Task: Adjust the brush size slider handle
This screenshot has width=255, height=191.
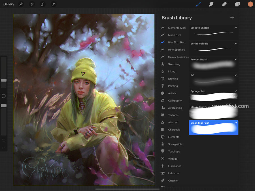Action: coord(4,80)
